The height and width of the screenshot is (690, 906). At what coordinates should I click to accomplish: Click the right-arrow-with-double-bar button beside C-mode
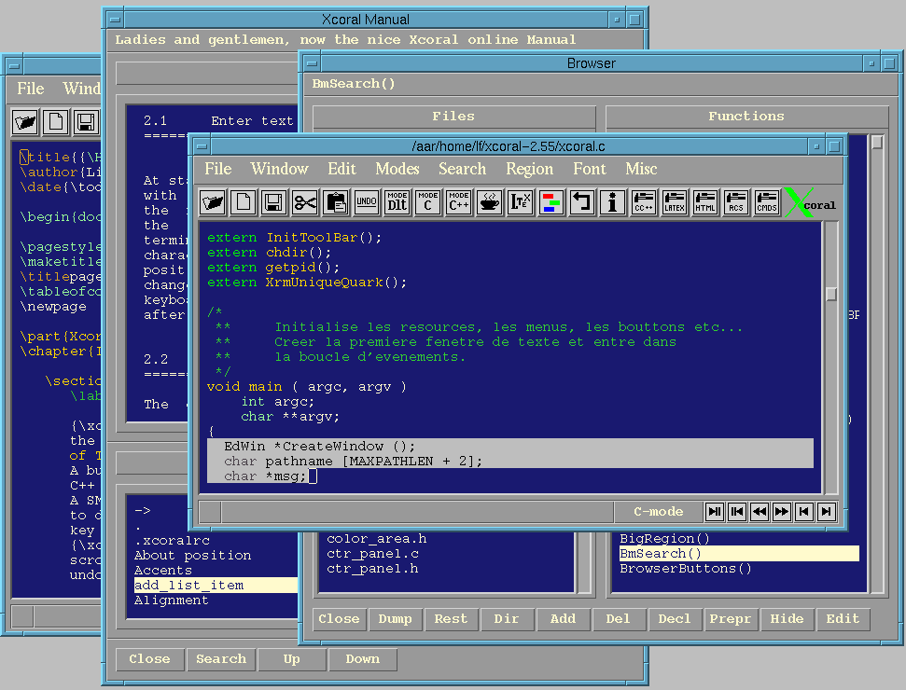pyautogui.click(x=715, y=512)
